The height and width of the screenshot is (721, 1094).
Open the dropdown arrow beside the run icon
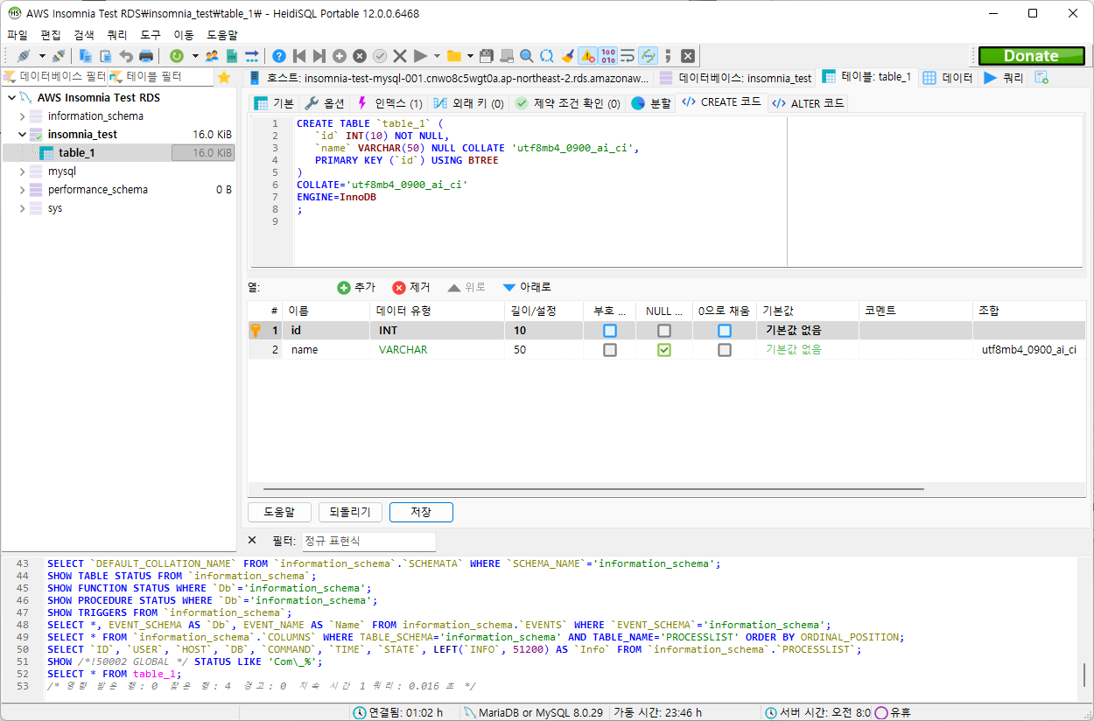pyautogui.click(x=437, y=56)
